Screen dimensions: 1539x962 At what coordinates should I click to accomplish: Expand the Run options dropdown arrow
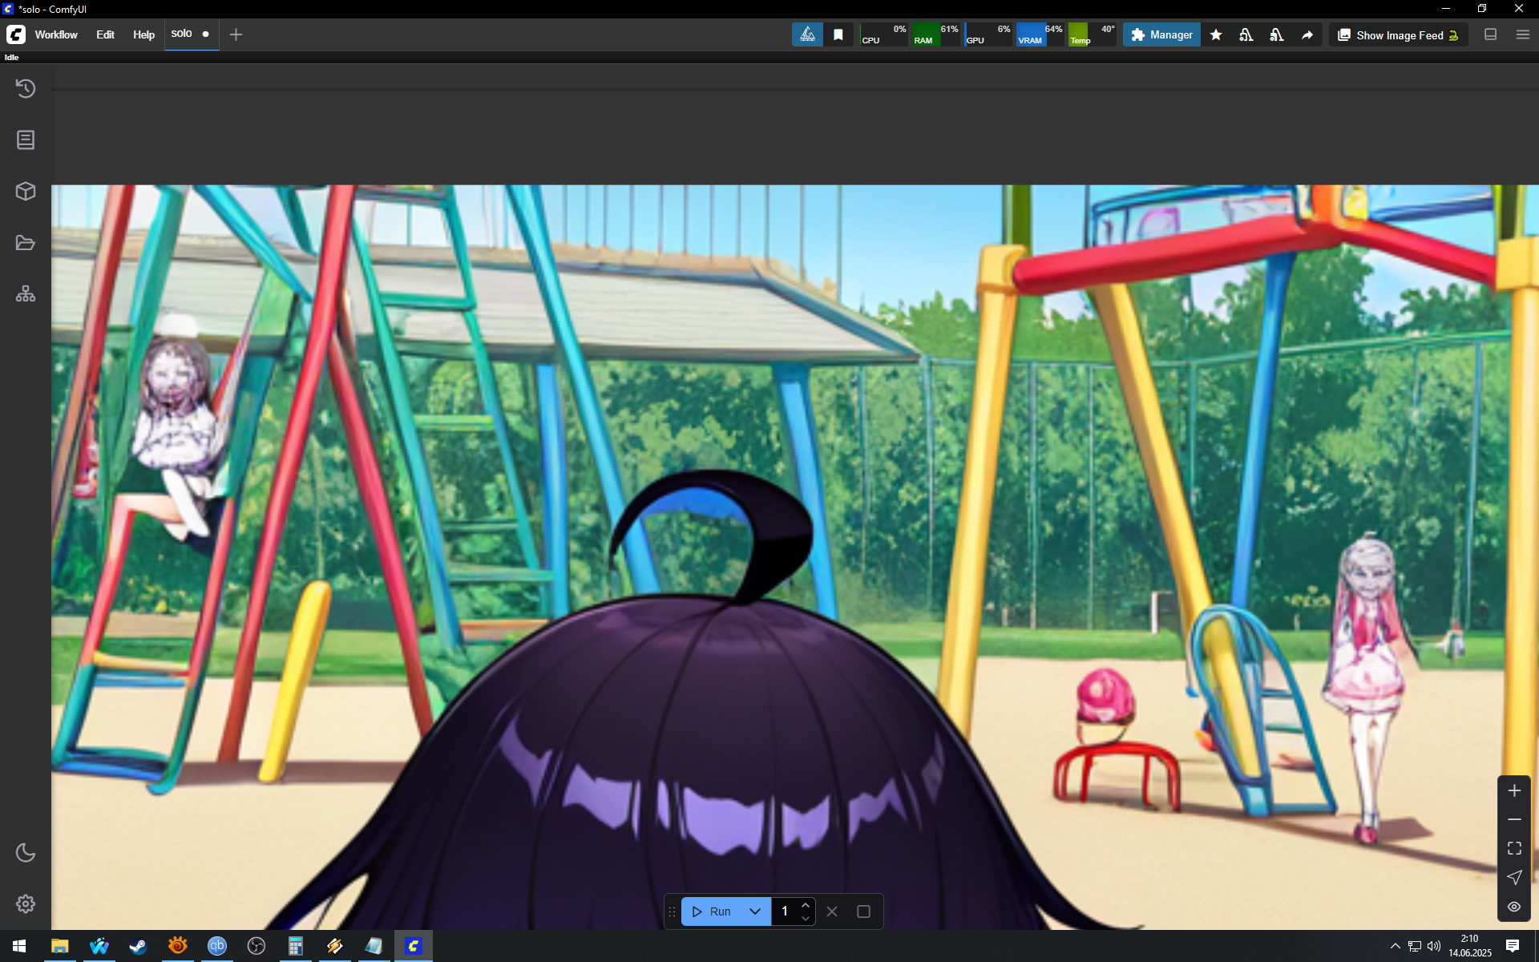coord(755,911)
